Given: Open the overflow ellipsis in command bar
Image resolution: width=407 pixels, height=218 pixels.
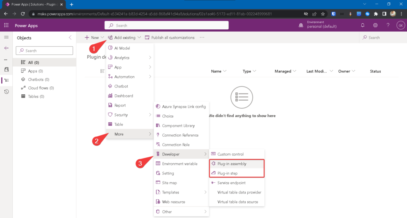Looking at the screenshot, I should 202,38.
